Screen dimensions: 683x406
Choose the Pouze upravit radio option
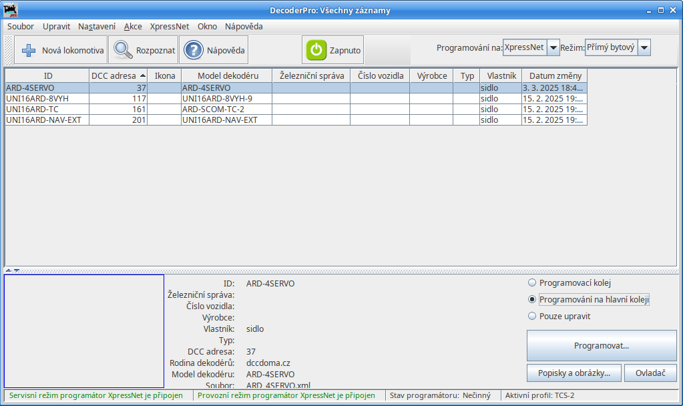pyautogui.click(x=532, y=316)
